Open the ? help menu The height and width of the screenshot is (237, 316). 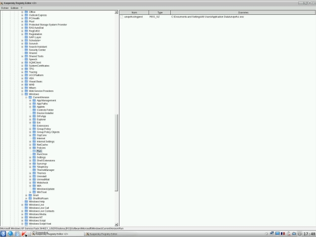pyautogui.click(x=21, y=8)
